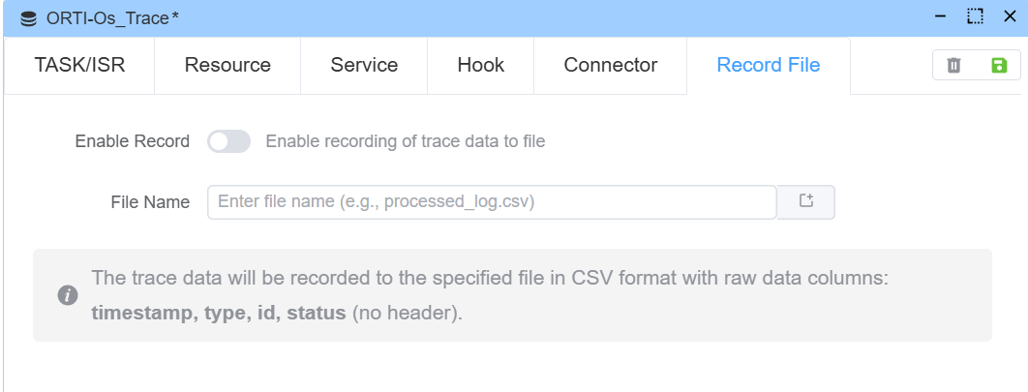Minimize the ORTI-Os_Trace window

coord(941,16)
